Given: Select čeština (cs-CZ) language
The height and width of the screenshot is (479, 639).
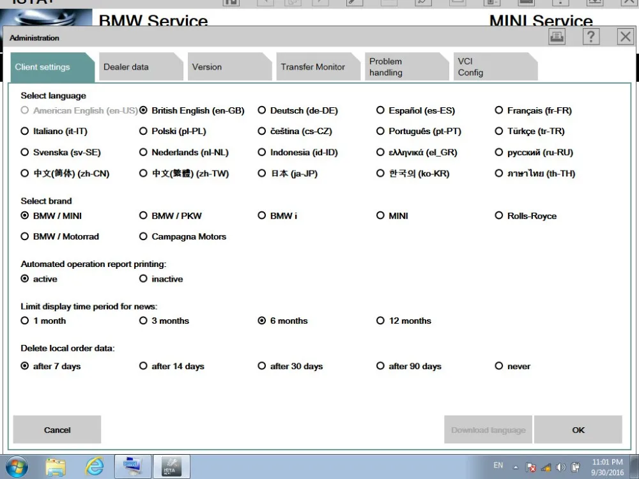Looking at the screenshot, I should [295, 131].
